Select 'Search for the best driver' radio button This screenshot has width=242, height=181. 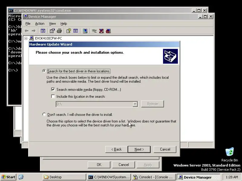pos(44,71)
